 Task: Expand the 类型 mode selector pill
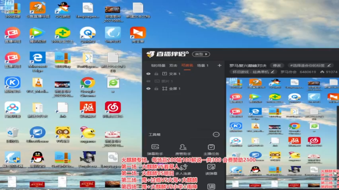pos(201,54)
